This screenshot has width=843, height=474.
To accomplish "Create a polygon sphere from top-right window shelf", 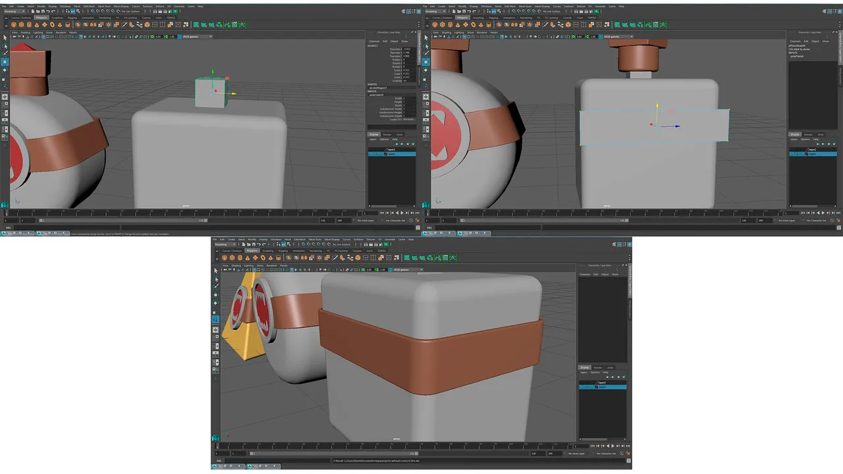I will click(x=435, y=24).
